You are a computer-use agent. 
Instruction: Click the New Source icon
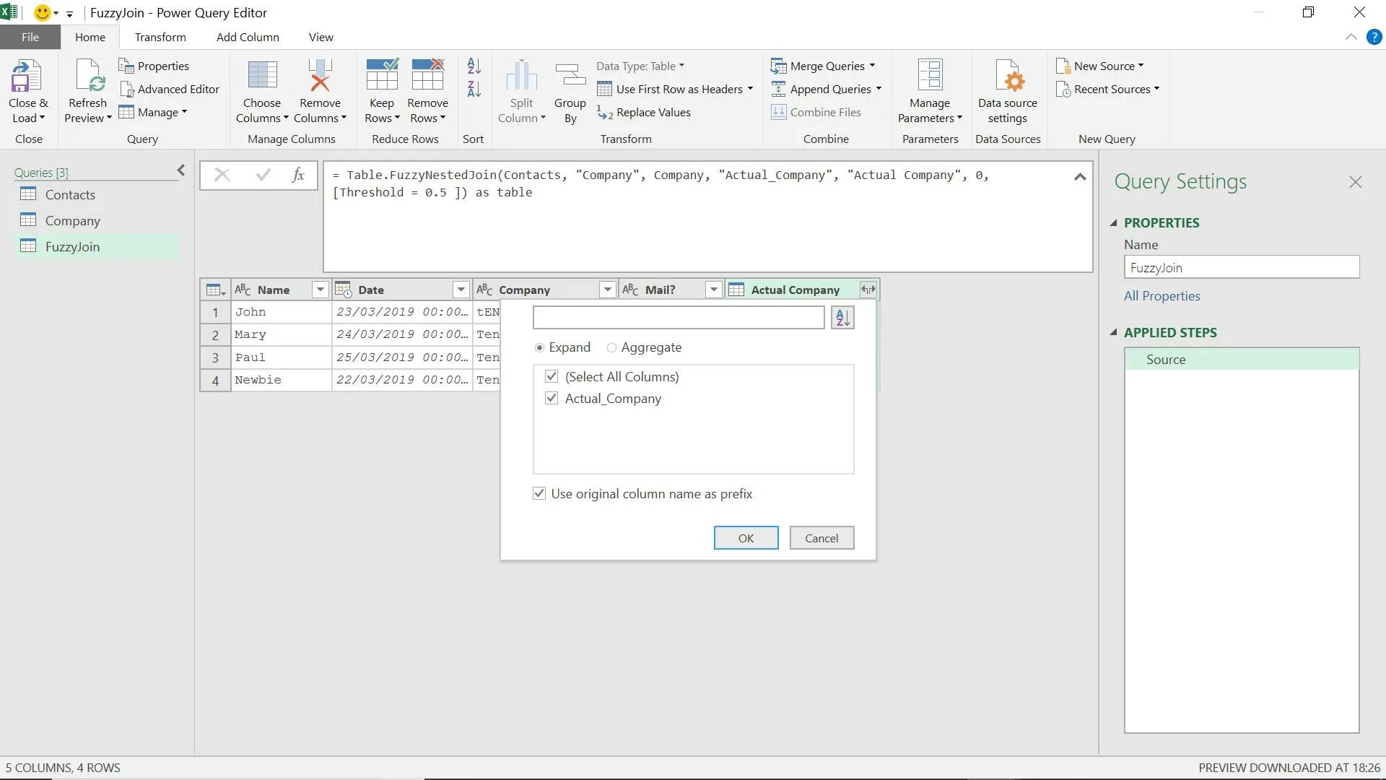click(1063, 66)
